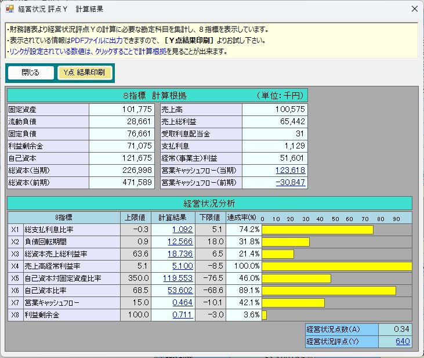Click the 固定負債 value 76,661
Screen dimensions: 424x358
tap(122, 133)
